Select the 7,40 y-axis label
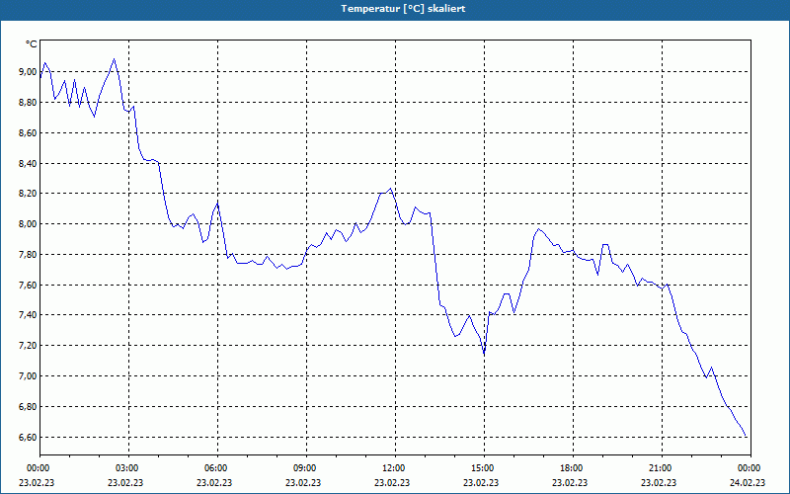The height and width of the screenshot is (494, 790). tap(28, 315)
